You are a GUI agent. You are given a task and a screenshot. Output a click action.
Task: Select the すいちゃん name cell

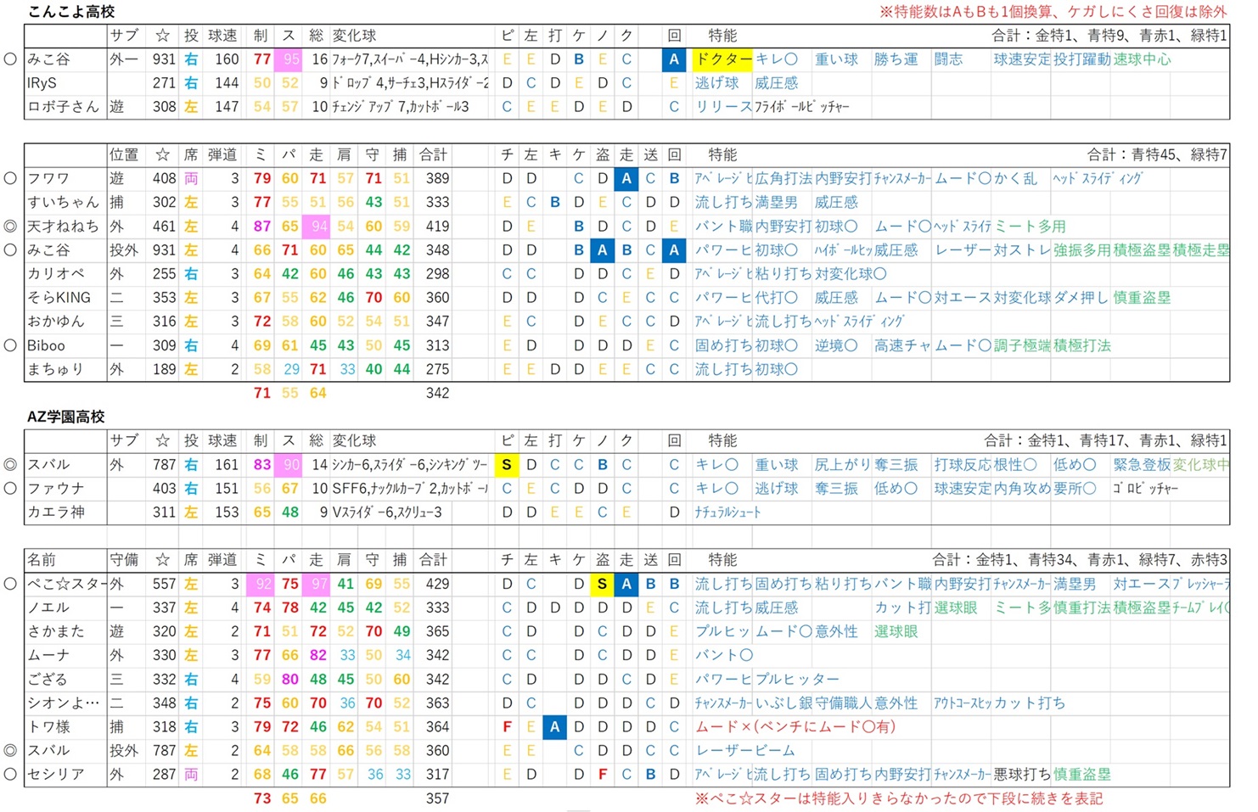coord(66,202)
